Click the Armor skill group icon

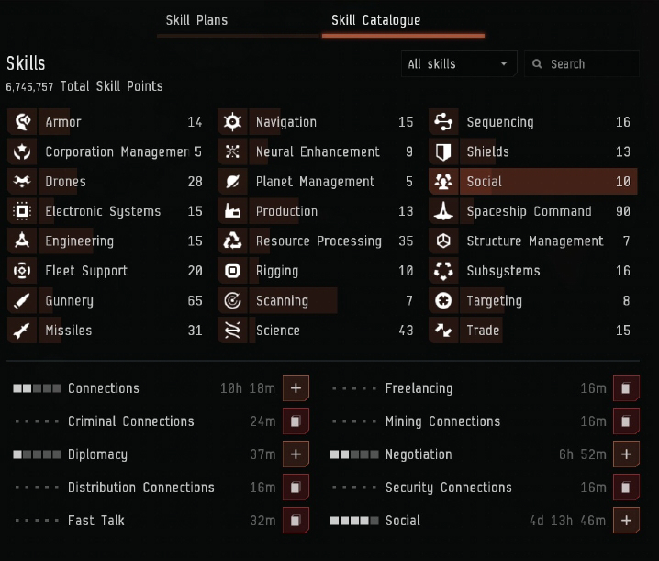[x=20, y=122]
